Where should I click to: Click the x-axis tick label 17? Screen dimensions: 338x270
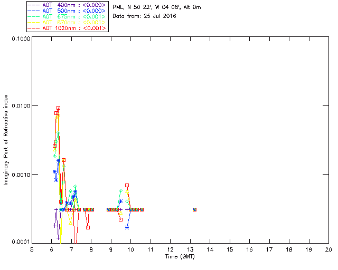269,249
